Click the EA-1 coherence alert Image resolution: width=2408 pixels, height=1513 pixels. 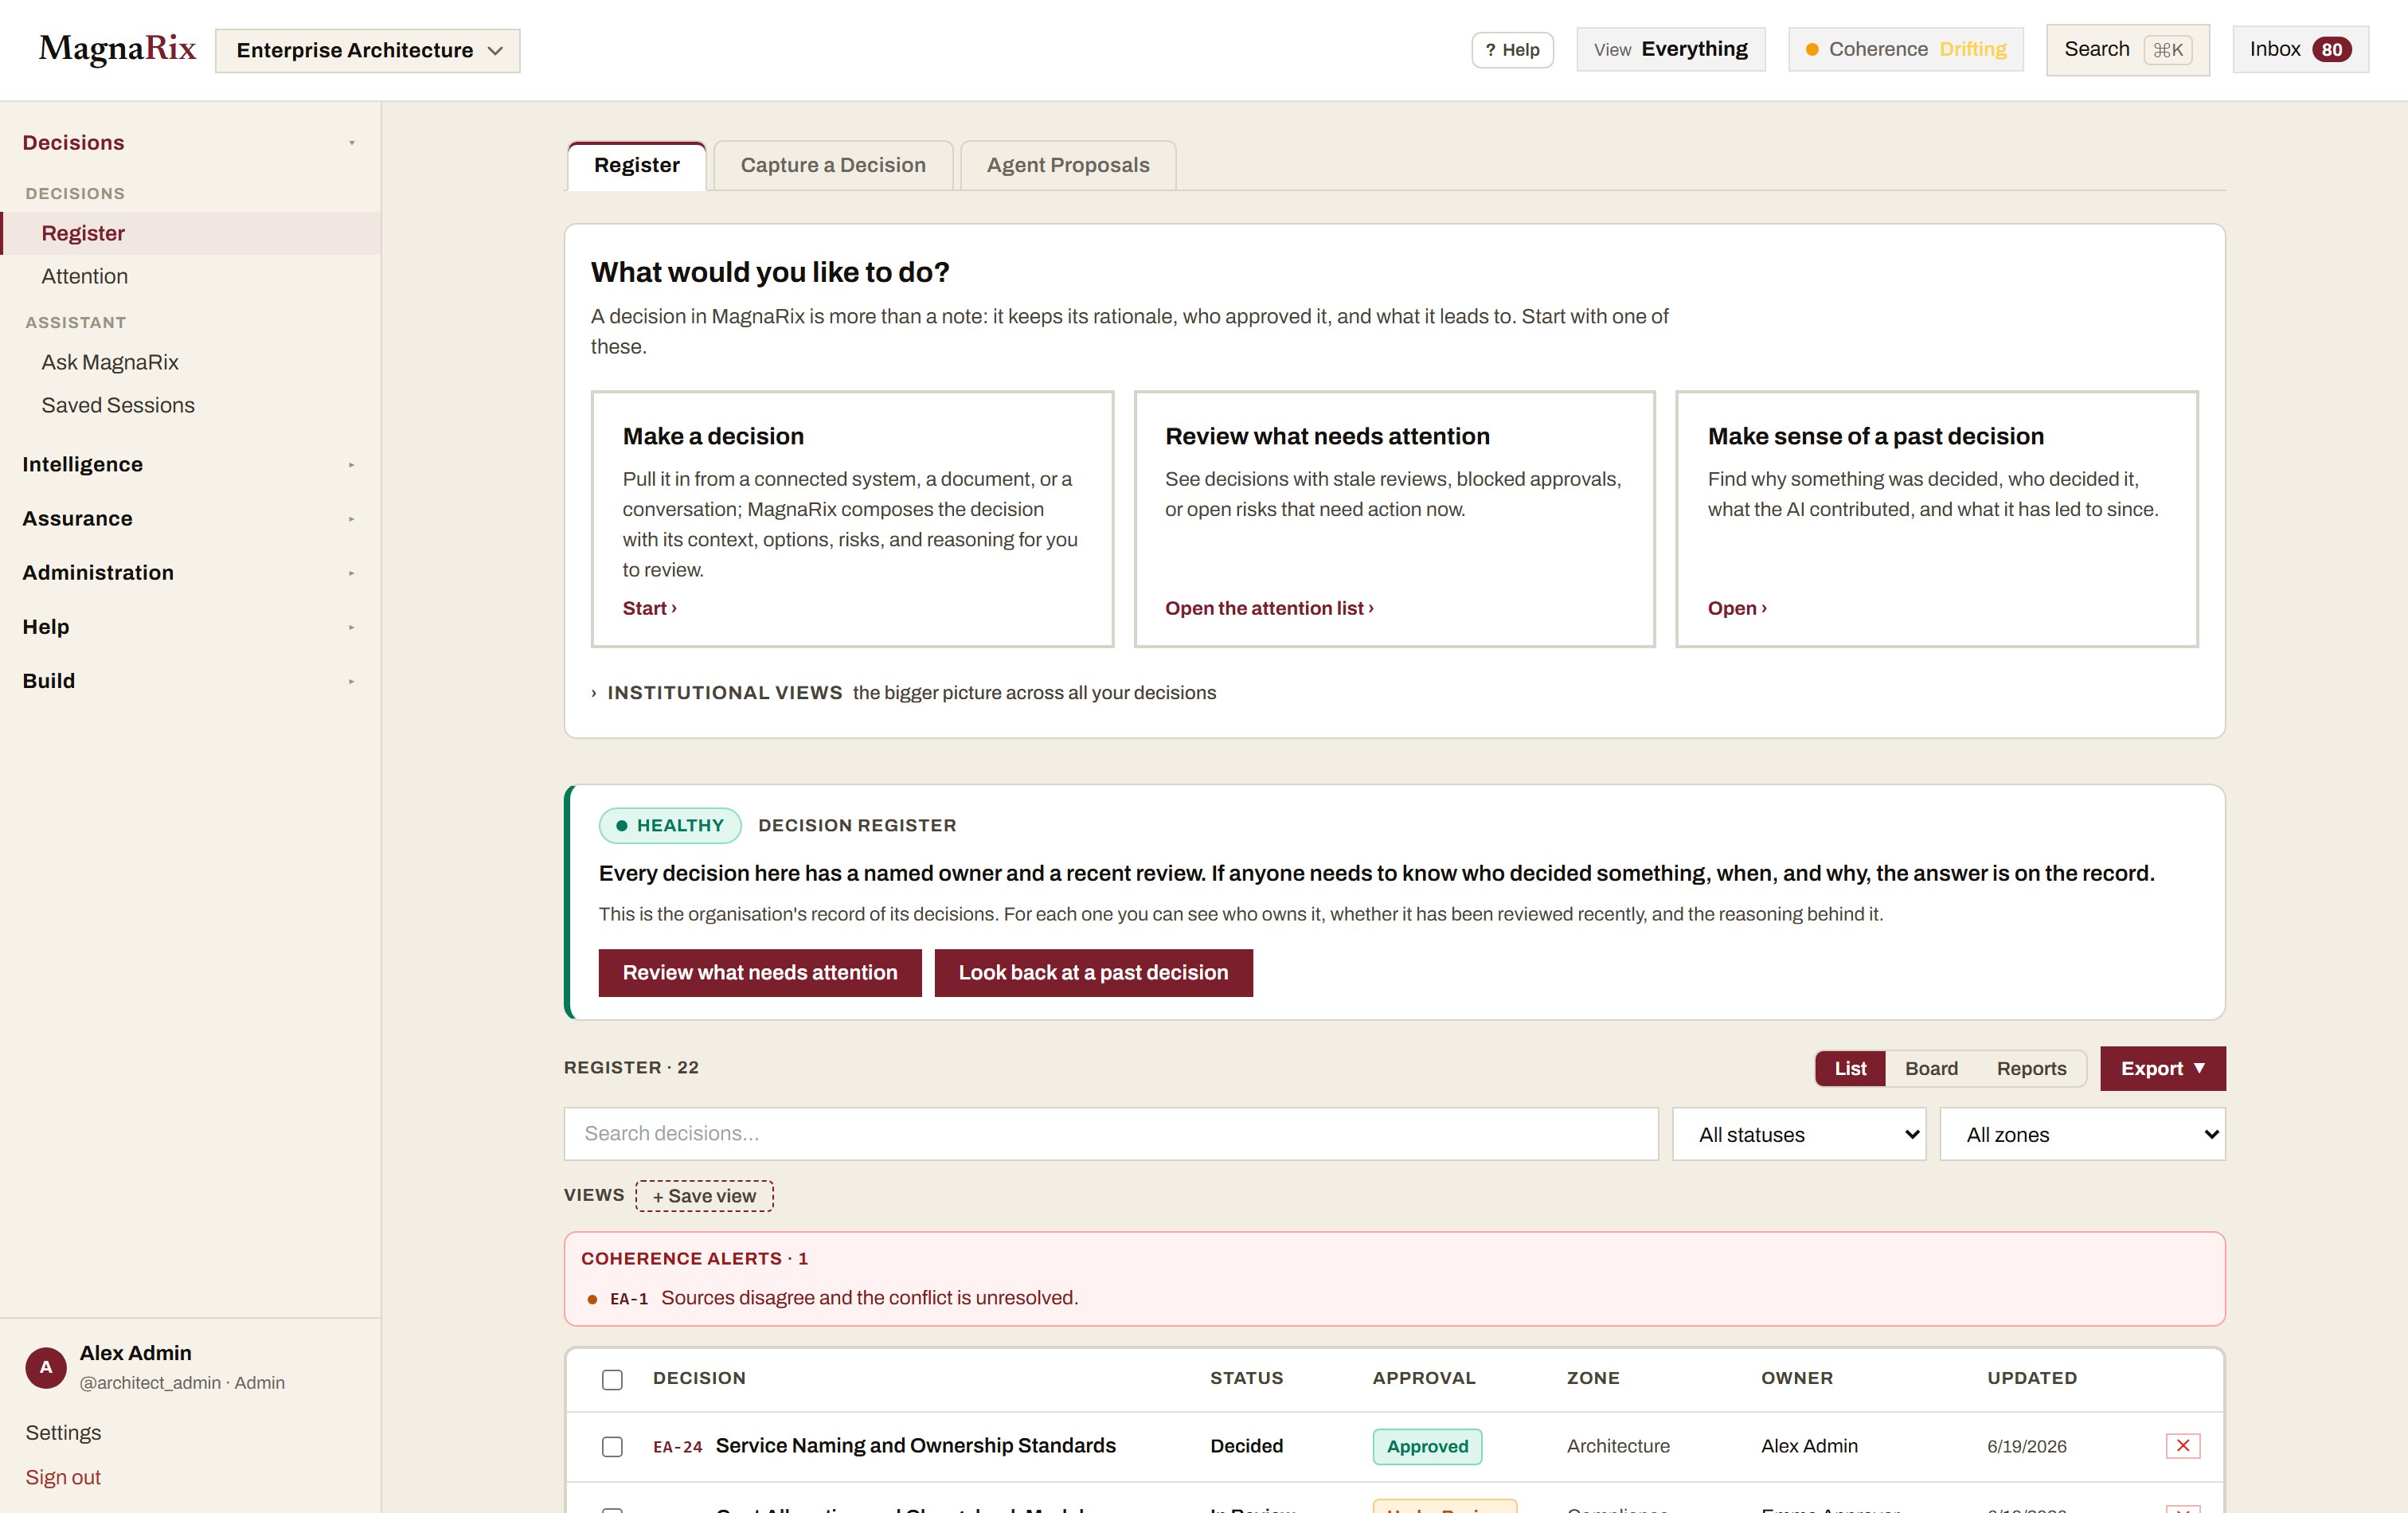point(832,1298)
